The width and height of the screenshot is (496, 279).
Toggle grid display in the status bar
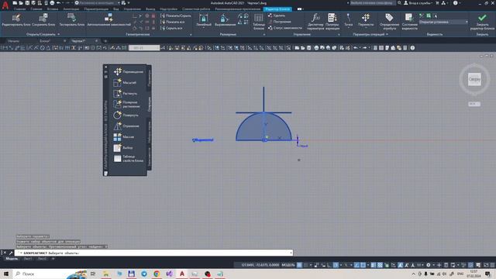[299, 265]
